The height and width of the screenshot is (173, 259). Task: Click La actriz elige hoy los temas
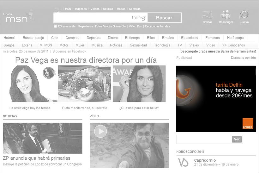click(30, 108)
